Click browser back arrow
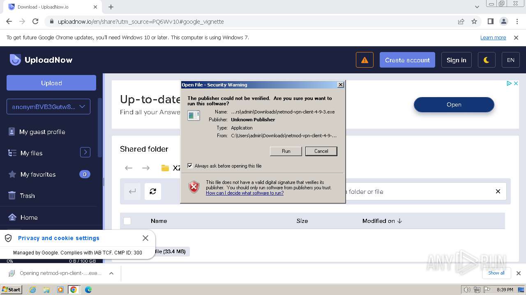Image resolution: width=526 pixels, height=295 pixels. [9, 21]
